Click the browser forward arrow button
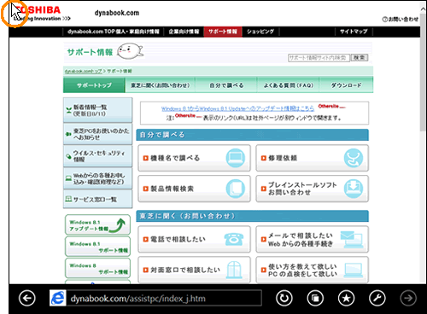The image size is (427, 314). tap(408, 298)
